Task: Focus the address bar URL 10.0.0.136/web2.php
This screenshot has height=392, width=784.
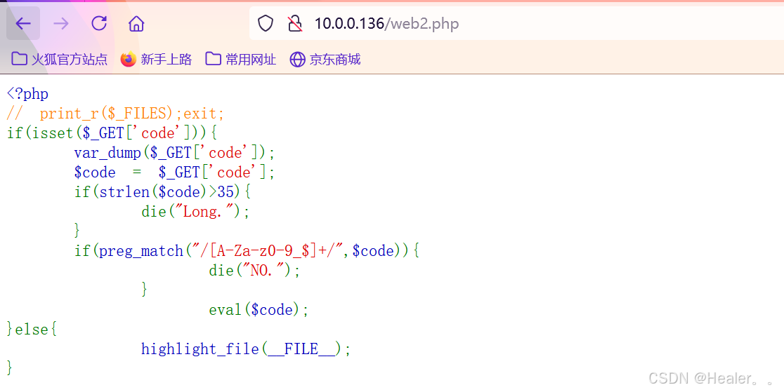Action: point(386,23)
